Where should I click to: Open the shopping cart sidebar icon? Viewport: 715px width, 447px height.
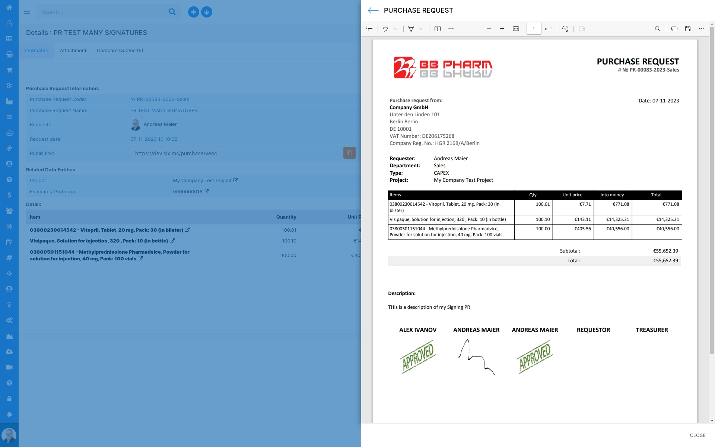point(9,70)
